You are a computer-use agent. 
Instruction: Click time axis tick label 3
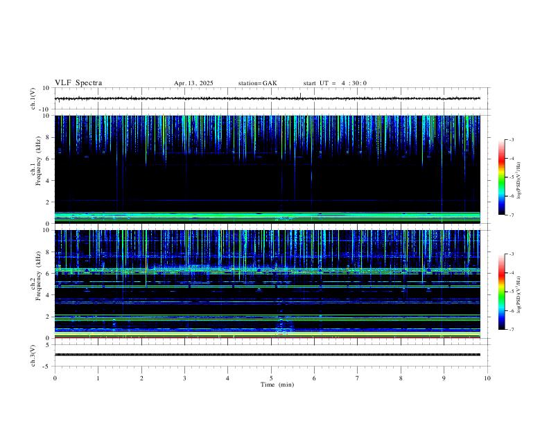coord(184,378)
